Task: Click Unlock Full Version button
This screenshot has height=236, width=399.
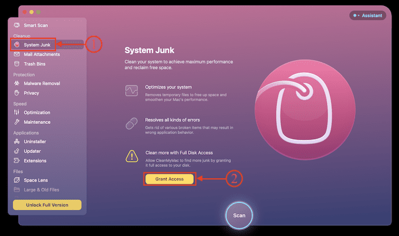Action: pyautogui.click(x=47, y=205)
